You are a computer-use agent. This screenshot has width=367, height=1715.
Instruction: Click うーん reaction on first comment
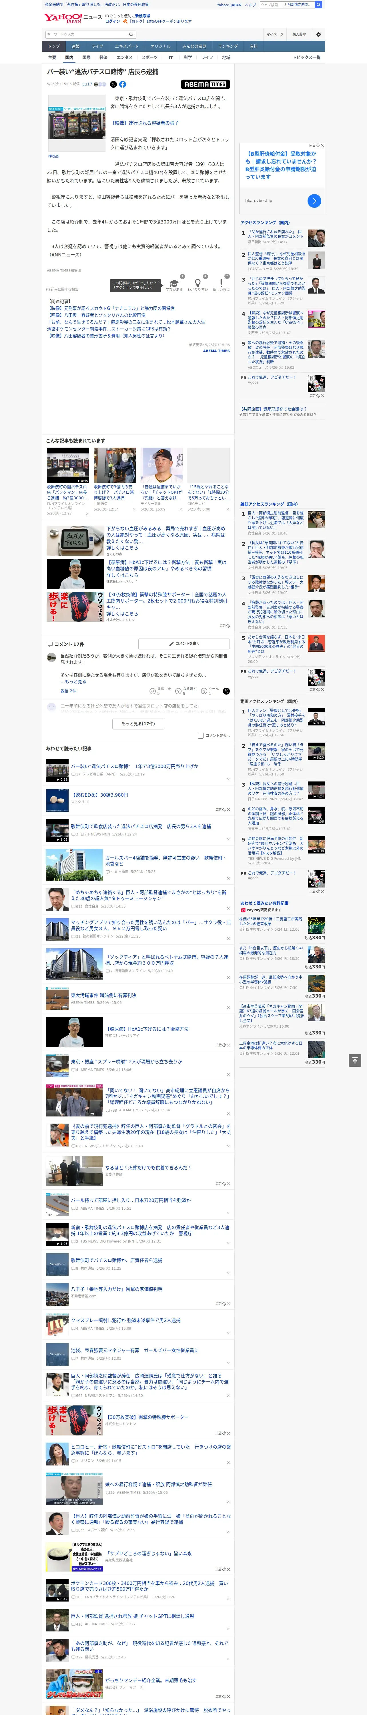tap(210, 691)
